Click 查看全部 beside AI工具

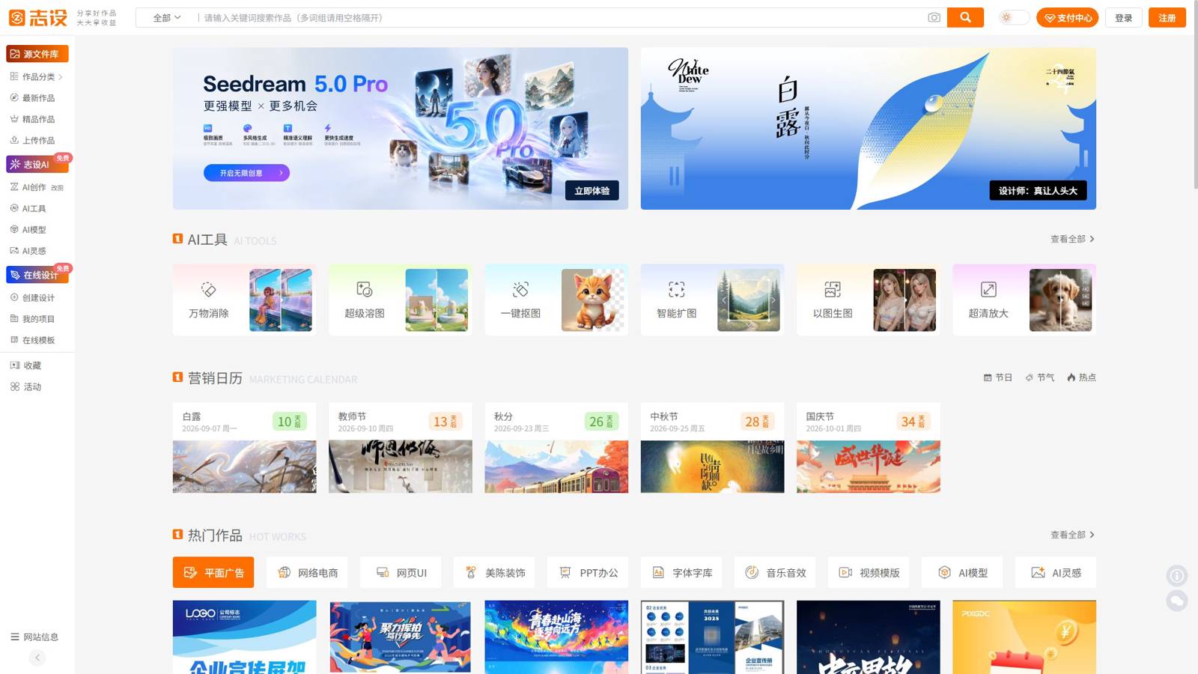coord(1072,239)
